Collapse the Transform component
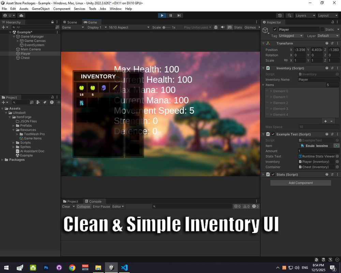This screenshot has width=341, height=273. click(x=263, y=43)
